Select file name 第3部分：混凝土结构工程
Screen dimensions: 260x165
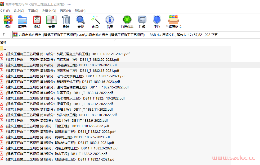coord(62,148)
